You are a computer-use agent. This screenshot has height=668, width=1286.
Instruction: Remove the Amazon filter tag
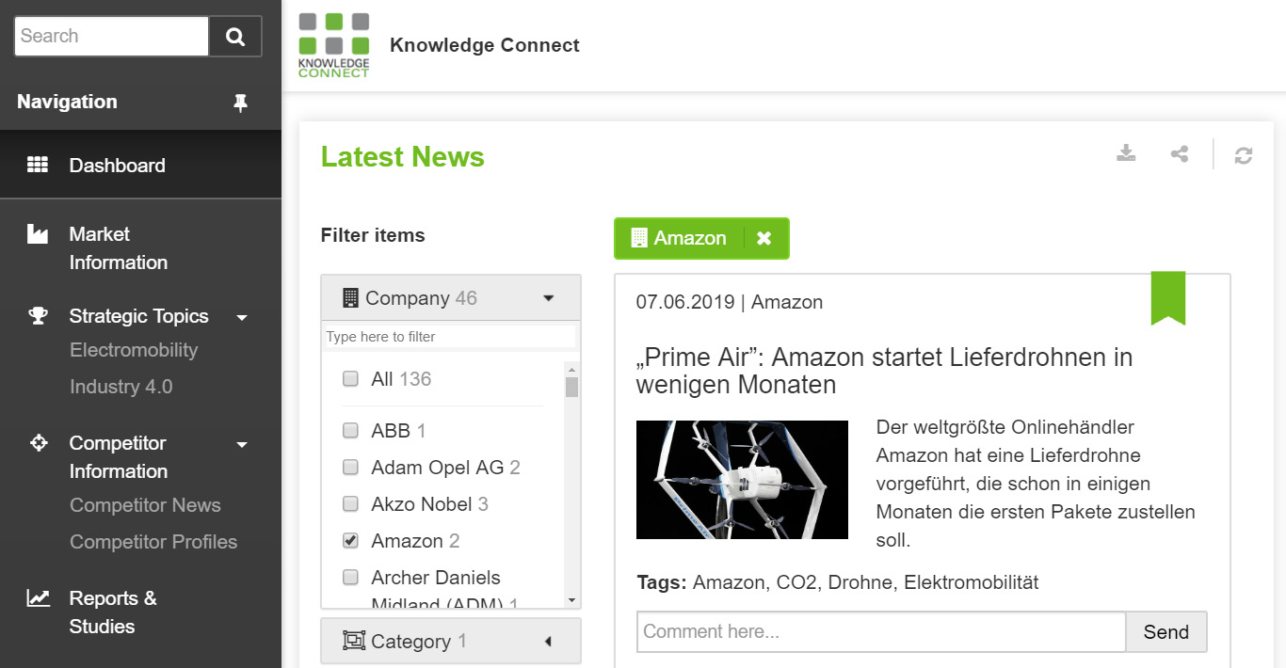tap(764, 238)
